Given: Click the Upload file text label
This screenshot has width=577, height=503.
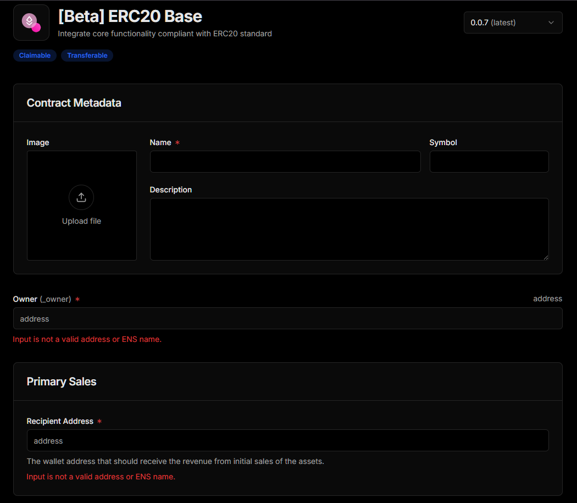Looking at the screenshot, I should pyautogui.click(x=81, y=221).
